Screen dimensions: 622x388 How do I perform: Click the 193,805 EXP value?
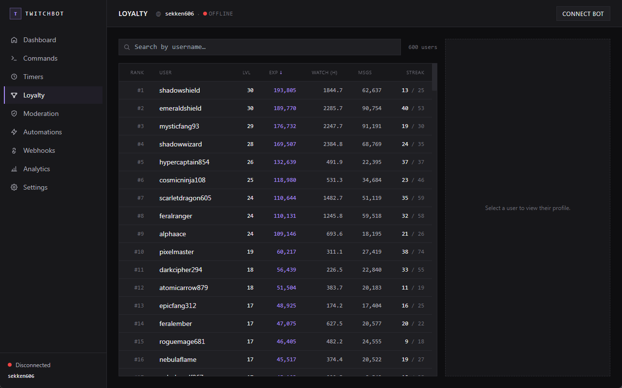pos(285,90)
